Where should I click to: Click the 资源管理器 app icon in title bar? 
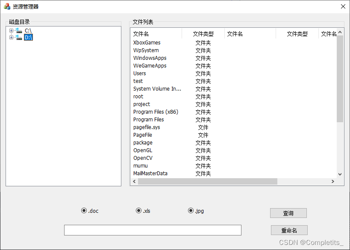tap(7, 6)
